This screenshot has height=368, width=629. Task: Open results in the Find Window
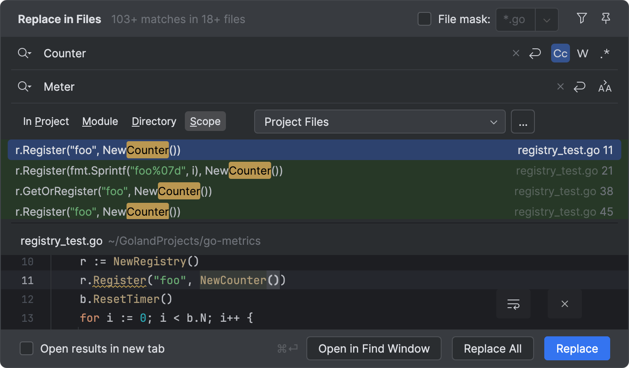(374, 348)
